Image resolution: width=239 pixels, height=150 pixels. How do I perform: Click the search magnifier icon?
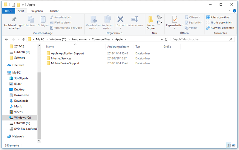(x=231, y=39)
